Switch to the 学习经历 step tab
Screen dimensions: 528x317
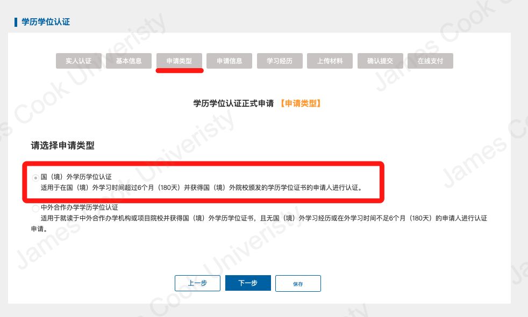click(280, 61)
